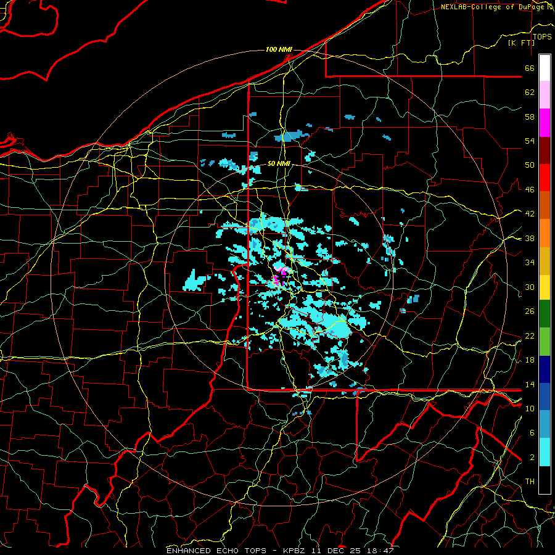
Task: Click the 30 legend value
Action: 530,287
